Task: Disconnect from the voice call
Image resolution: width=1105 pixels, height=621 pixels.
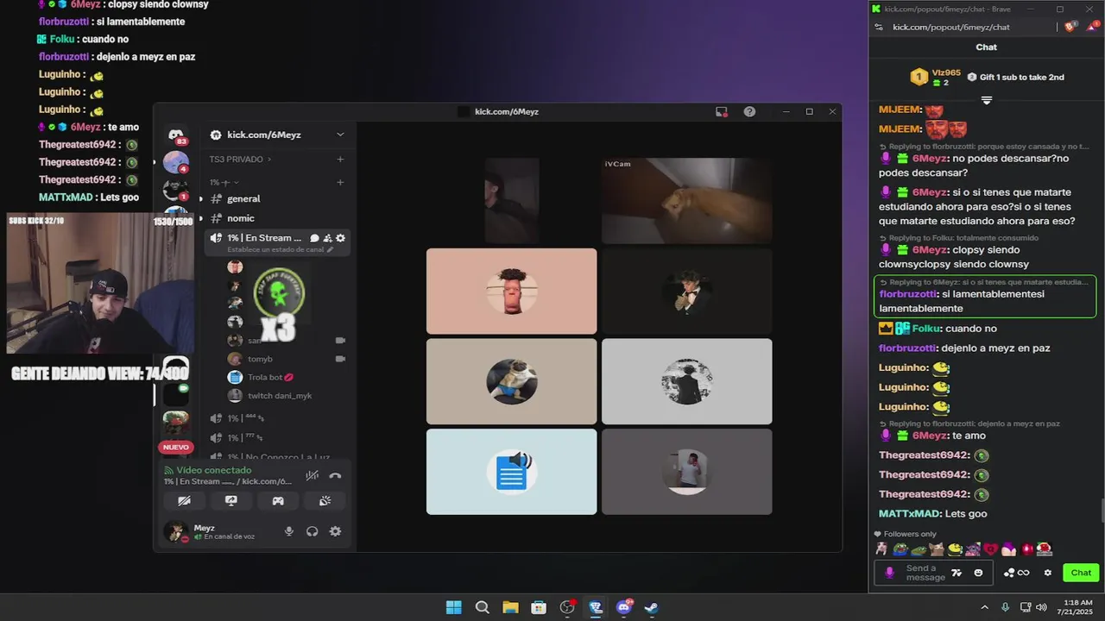Action: click(335, 475)
